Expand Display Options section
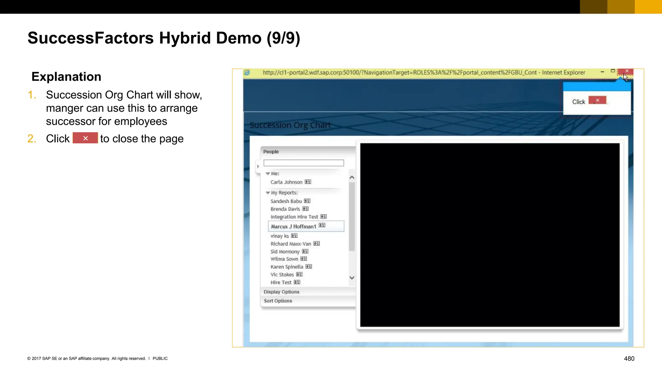This screenshot has height=372, width=662. [x=282, y=292]
